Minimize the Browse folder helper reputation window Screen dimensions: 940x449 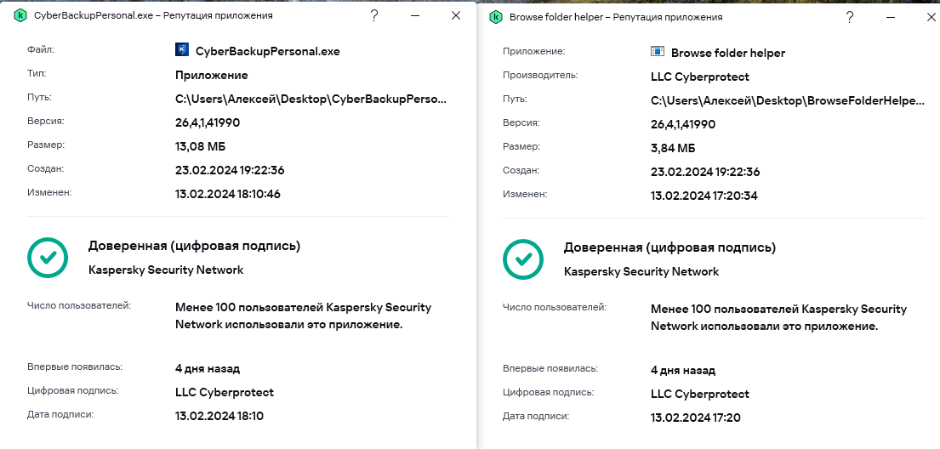tap(890, 17)
